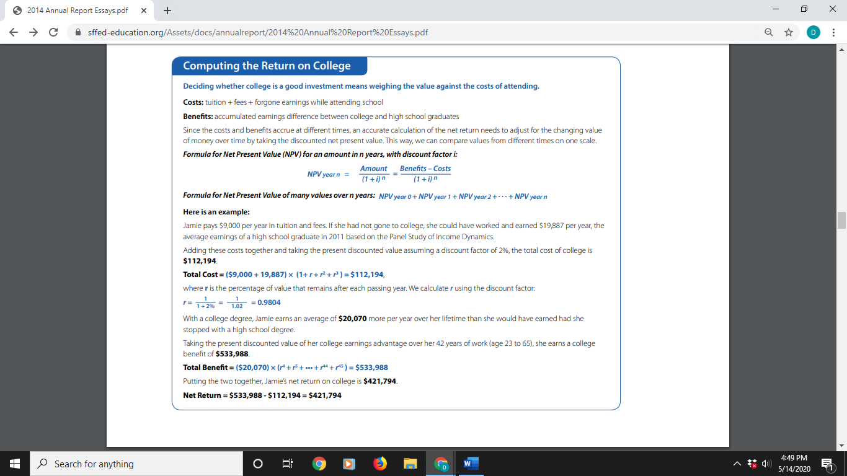The height and width of the screenshot is (476, 847).
Task: Click the Search for anything box
Action: [136, 464]
